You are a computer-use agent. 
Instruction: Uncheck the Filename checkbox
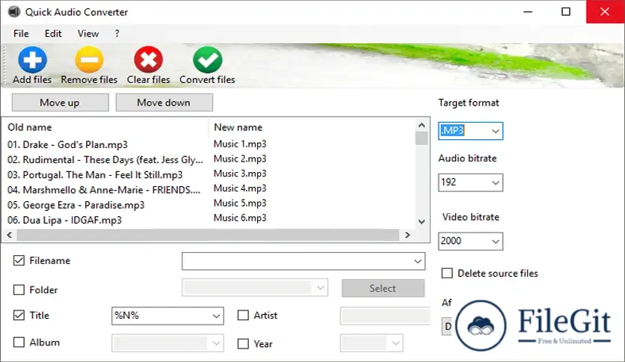(x=19, y=260)
